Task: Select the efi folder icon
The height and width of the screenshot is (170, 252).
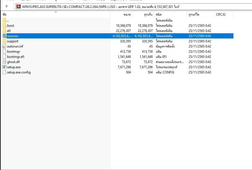Action: 4,31
